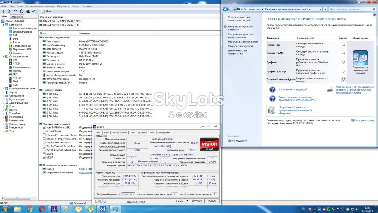378x213 pixels.
Task: Collapse Компьютер tree node
Action: click(3, 25)
